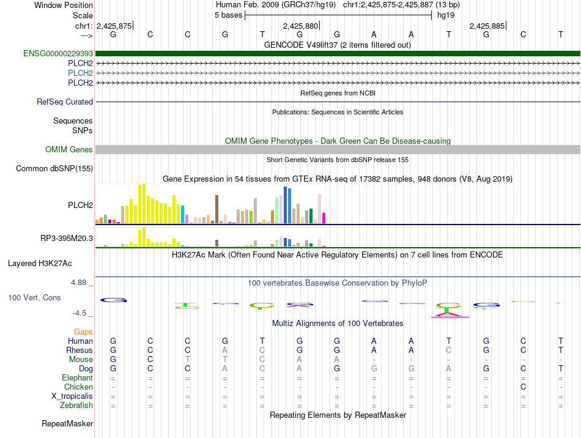581x438 pixels.
Task: Click Multiz Alignments of 100 Vertebrates title
Action: pos(338,323)
